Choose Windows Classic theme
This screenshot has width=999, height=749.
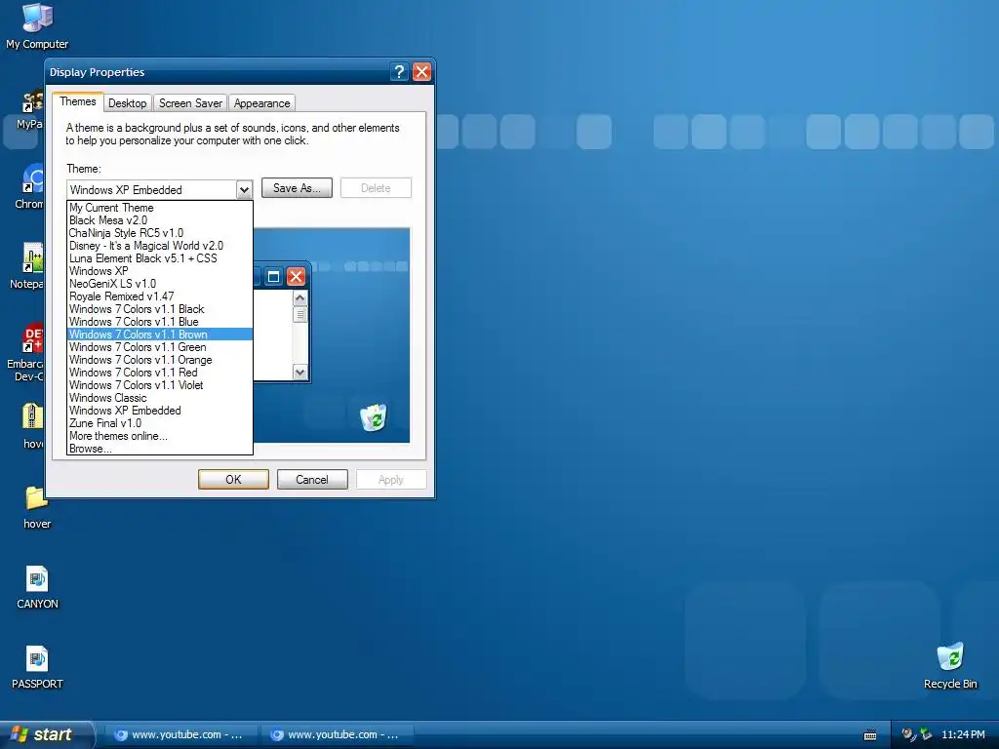pos(160,398)
